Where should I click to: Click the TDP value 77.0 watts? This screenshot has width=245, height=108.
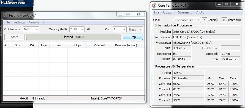230,59
